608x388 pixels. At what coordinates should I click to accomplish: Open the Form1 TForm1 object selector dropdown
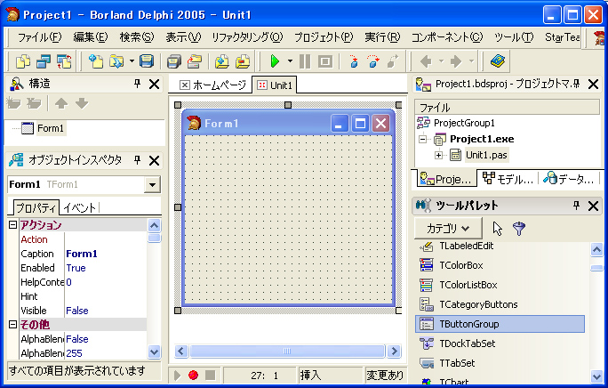(x=152, y=184)
